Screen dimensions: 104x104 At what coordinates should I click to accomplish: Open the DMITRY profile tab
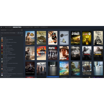37,27
